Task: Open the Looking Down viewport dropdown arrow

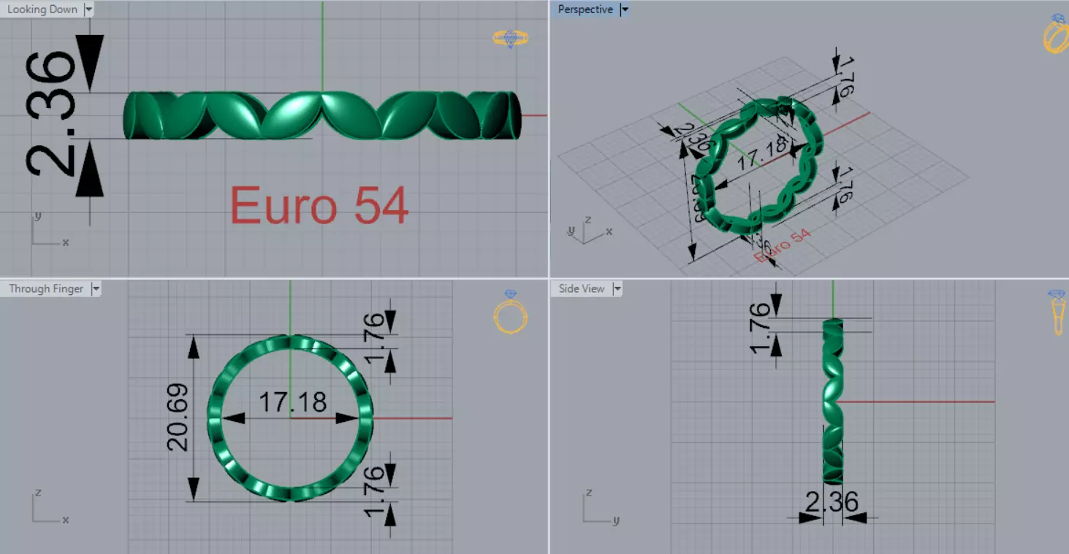Action: [89, 9]
